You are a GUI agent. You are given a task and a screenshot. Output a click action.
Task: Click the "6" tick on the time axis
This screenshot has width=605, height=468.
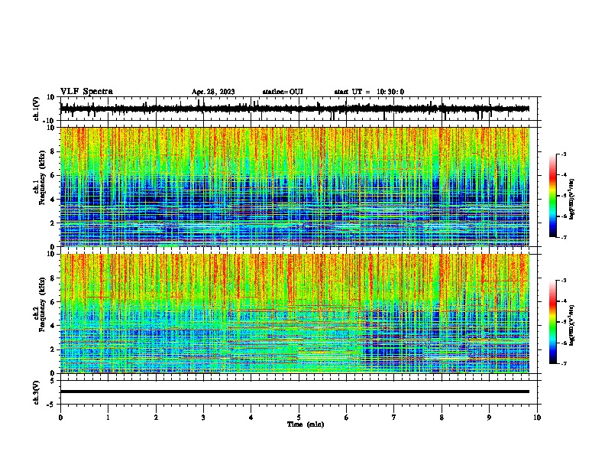click(x=347, y=418)
